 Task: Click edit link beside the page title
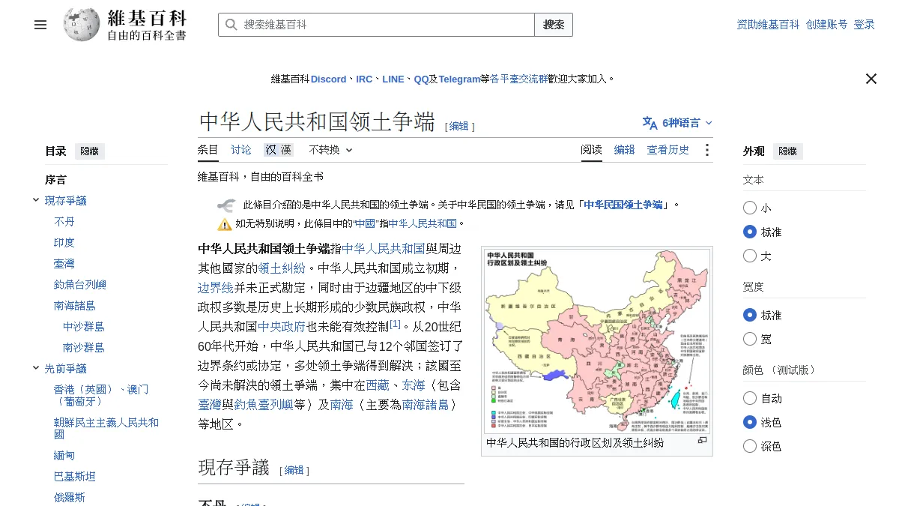pos(459,126)
